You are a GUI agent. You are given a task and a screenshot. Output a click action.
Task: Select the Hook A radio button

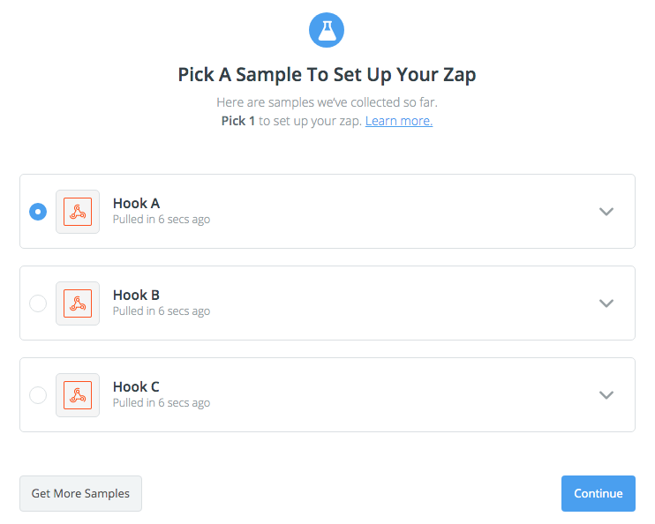[38, 212]
